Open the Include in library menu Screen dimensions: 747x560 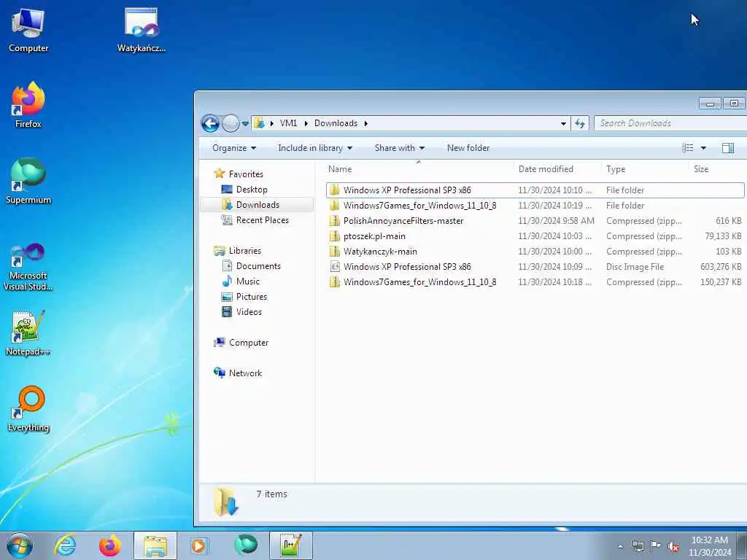[x=315, y=148]
